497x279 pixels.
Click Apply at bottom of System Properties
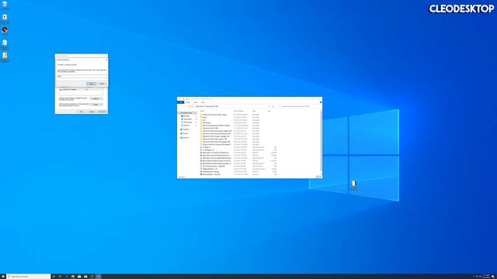click(x=102, y=112)
